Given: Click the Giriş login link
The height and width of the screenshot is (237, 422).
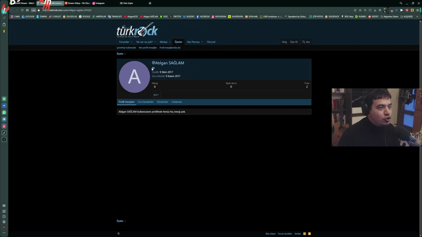Looking at the screenshot, I should [x=284, y=42].
